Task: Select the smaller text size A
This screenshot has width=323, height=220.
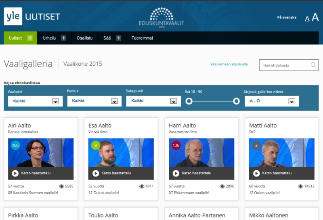Action: (307, 19)
